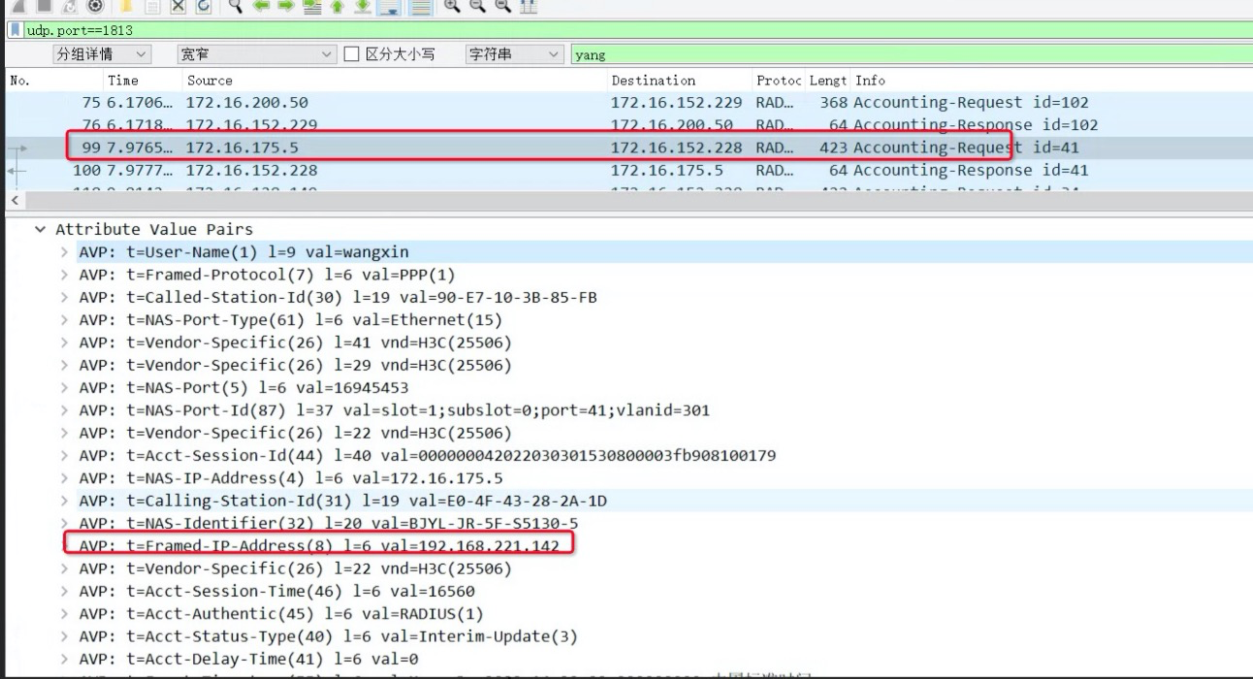
Task: Select packet 99 Accounting-Request id=41
Action: (x=626, y=147)
